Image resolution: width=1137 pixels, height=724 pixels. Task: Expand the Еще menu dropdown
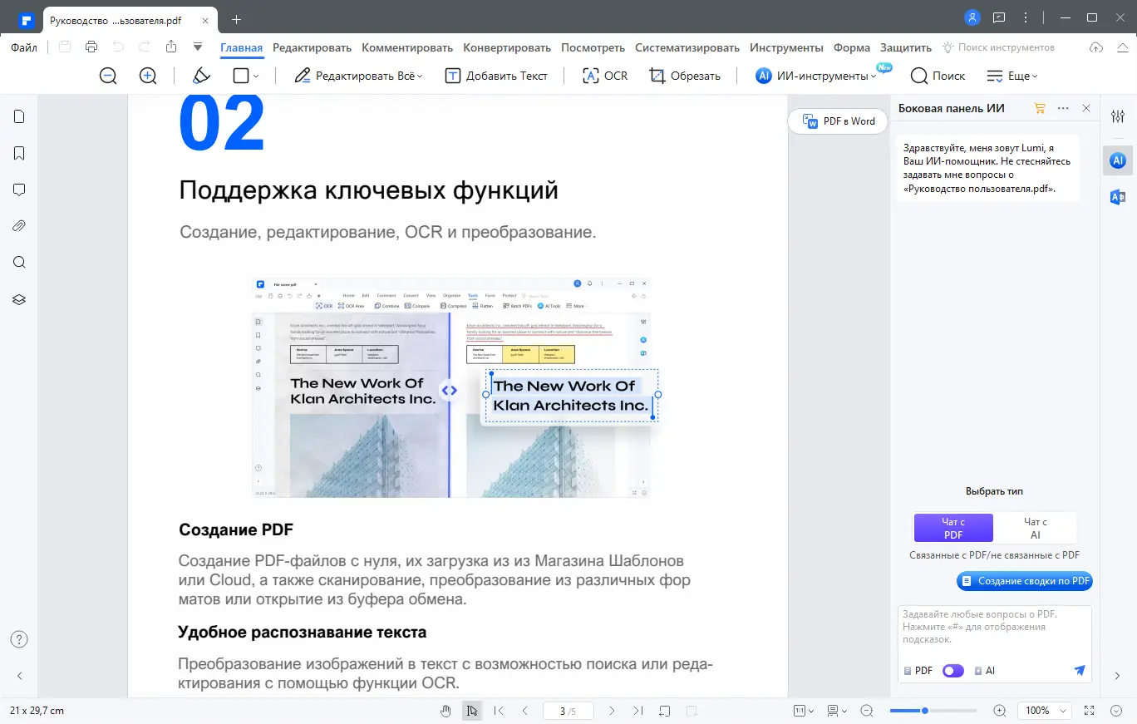click(x=1011, y=76)
